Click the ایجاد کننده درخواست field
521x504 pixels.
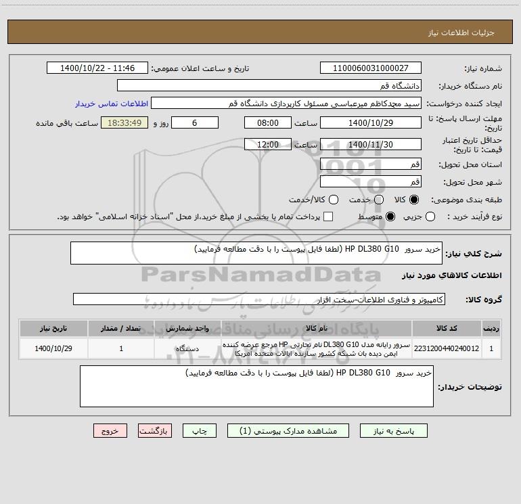[x=286, y=103]
